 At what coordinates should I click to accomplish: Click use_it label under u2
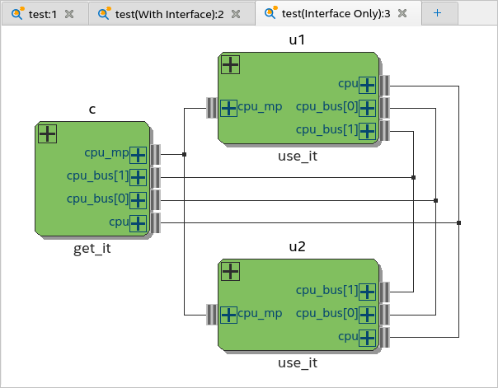[x=298, y=363]
